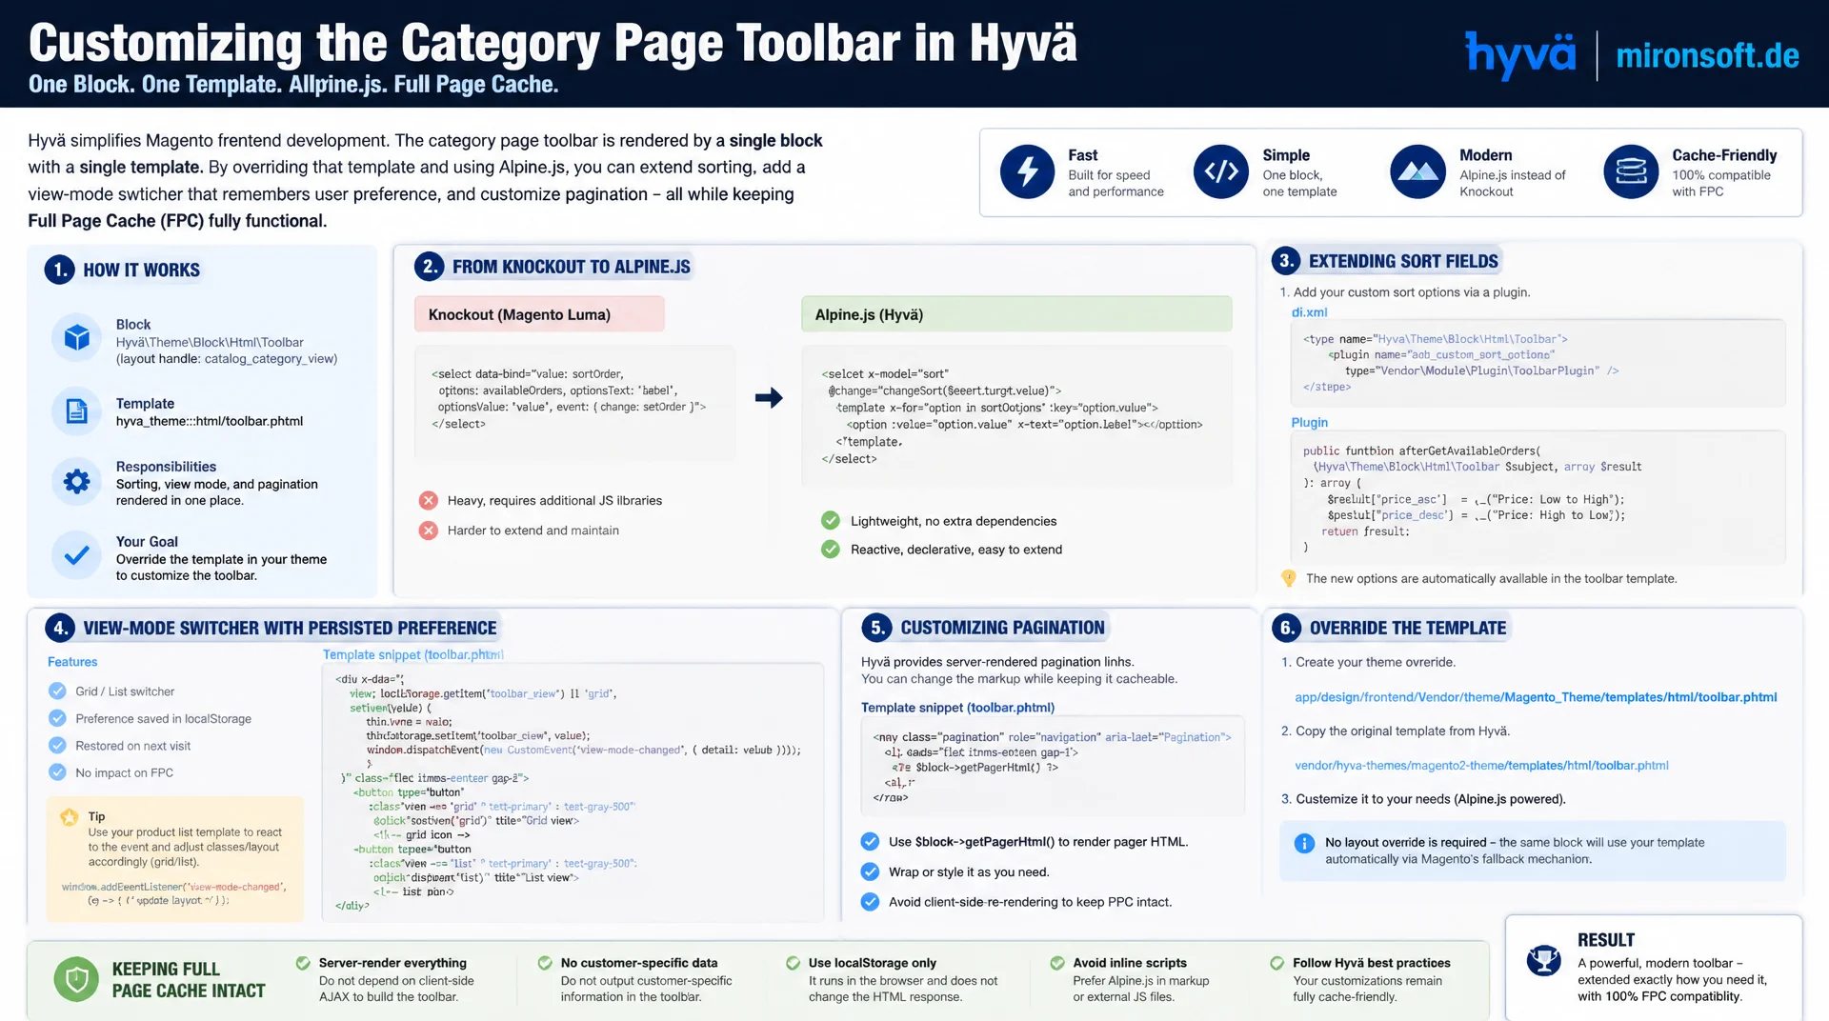This screenshot has width=1829, height=1021.
Task: Click section heading How It Works
Action: pos(141,270)
